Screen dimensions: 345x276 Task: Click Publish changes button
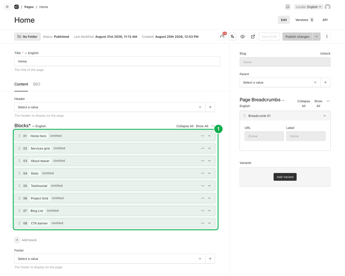pos(297,36)
